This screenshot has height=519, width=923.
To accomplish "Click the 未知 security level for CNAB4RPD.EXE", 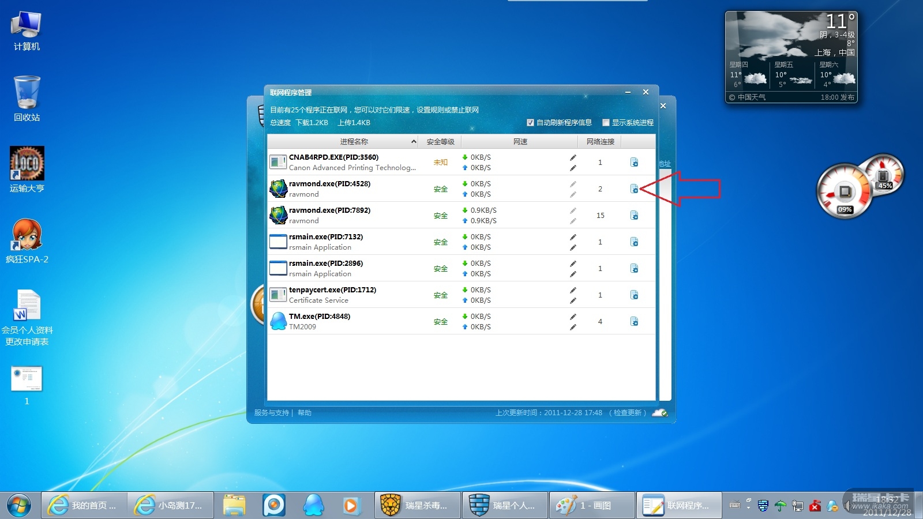I will (x=441, y=163).
